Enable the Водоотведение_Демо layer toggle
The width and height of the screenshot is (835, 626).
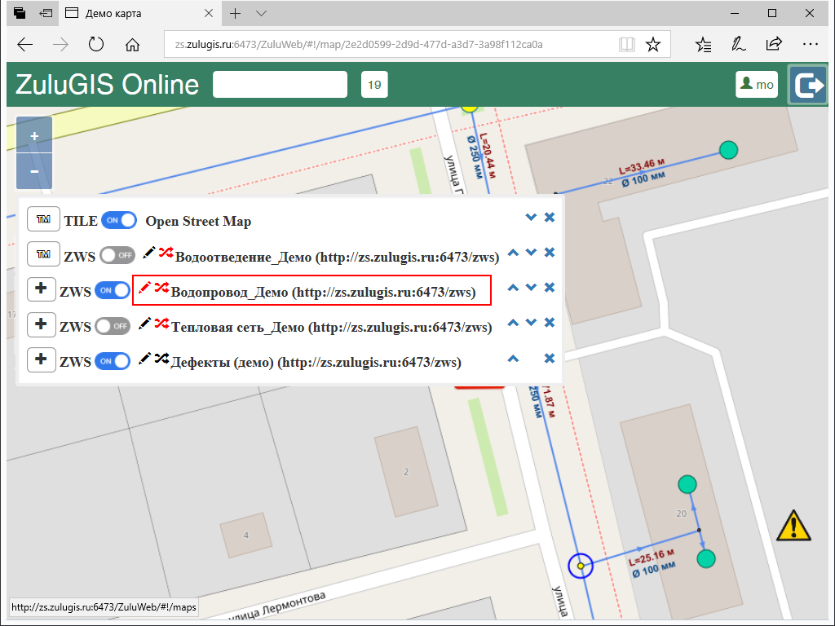[x=118, y=255]
